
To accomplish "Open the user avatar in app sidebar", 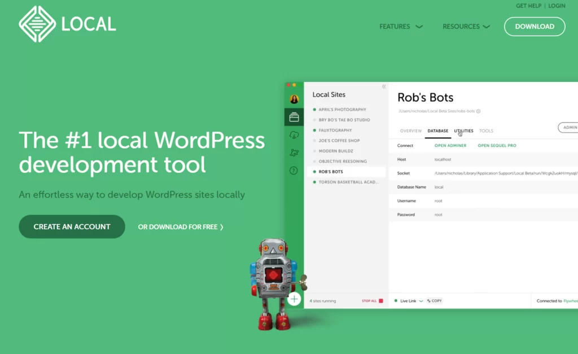I will pyautogui.click(x=294, y=99).
